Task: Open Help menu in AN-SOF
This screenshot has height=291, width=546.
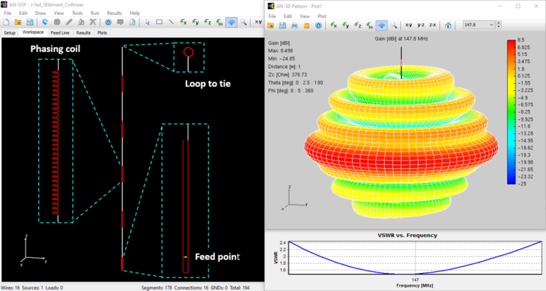Action: pos(134,13)
